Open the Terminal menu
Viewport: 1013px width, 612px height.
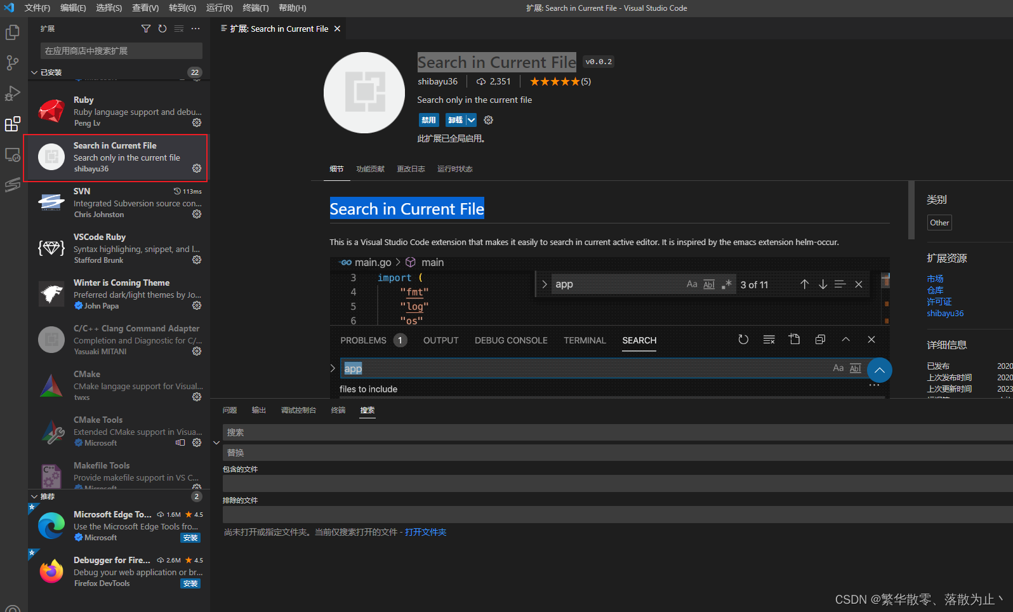[x=256, y=8]
